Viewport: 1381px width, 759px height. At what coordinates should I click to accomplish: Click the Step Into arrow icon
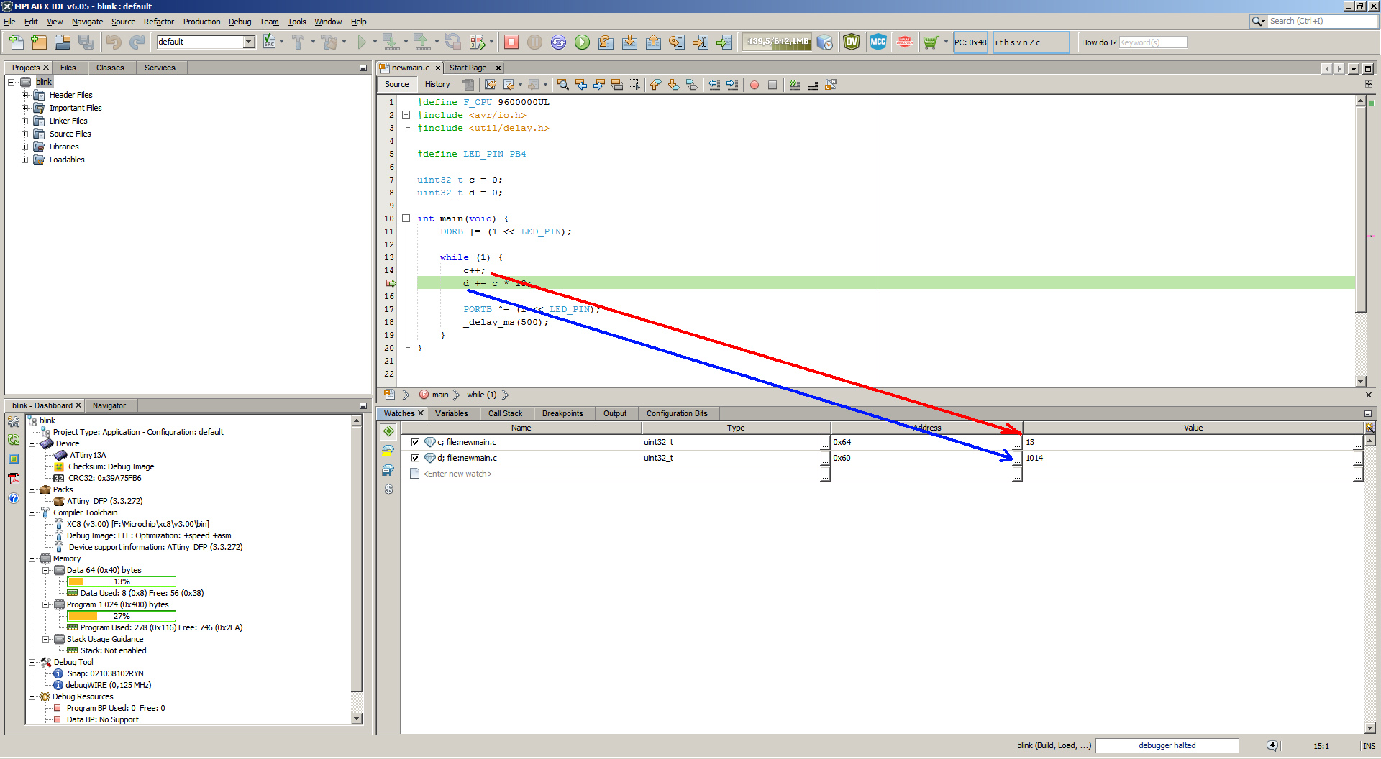(x=629, y=42)
